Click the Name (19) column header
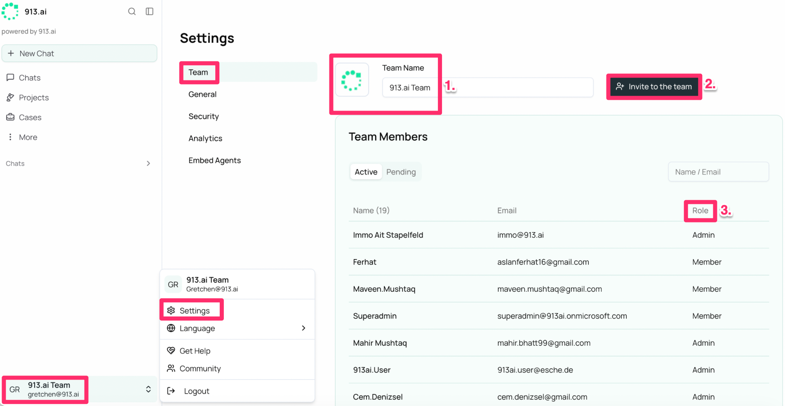 click(x=371, y=210)
